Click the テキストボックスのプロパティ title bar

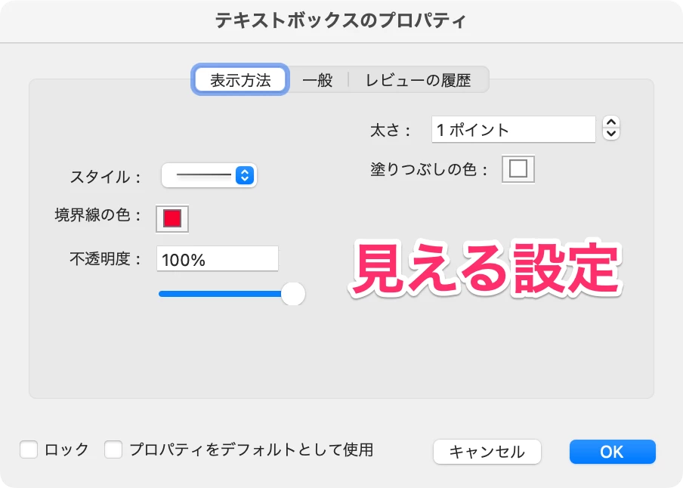[341, 20]
